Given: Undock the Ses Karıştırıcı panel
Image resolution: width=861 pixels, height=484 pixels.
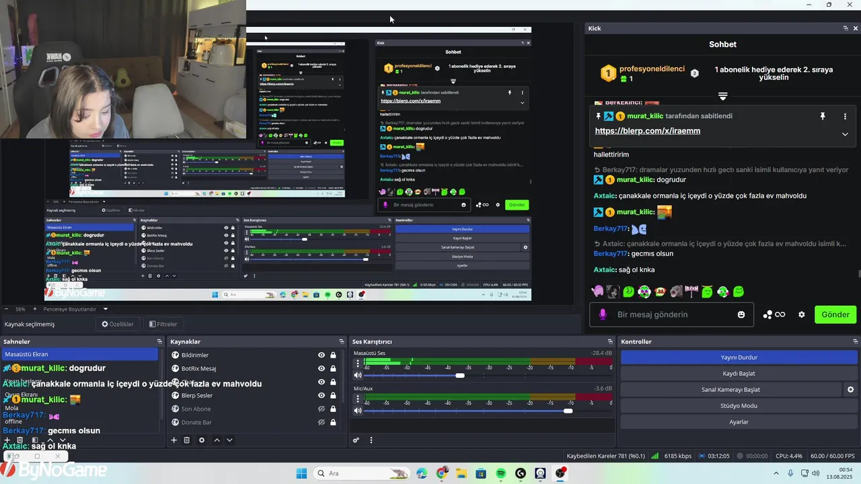Looking at the screenshot, I should pyautogui.click(x=610, y=341).
